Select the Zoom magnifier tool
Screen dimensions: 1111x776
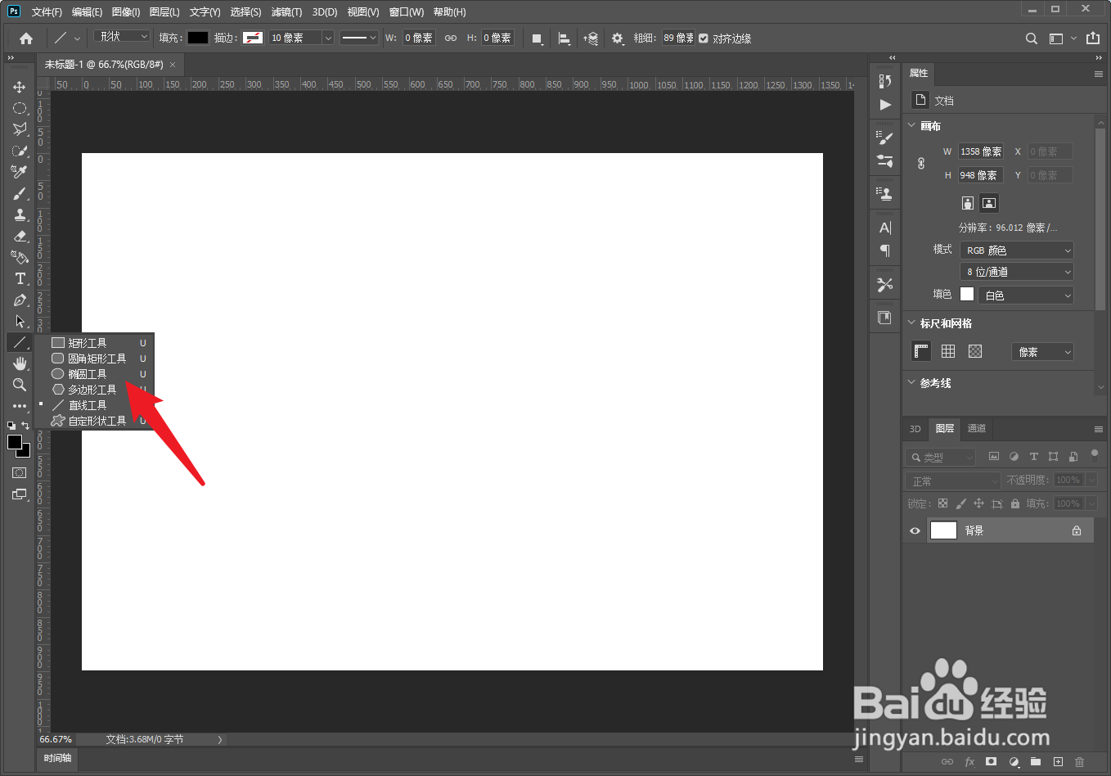click(x=20, y=385)
